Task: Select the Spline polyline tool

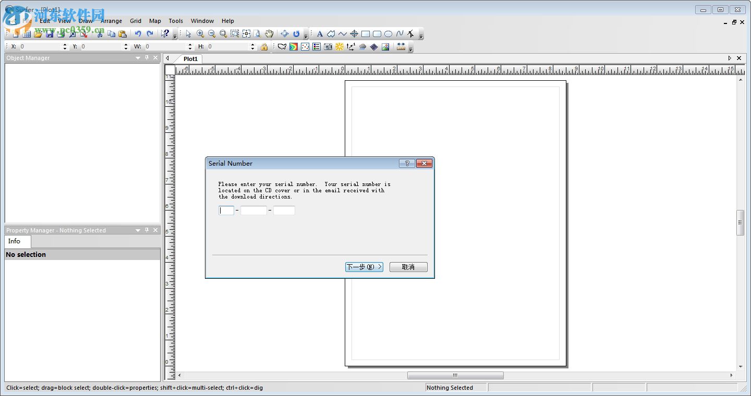Action: [400, 34]
